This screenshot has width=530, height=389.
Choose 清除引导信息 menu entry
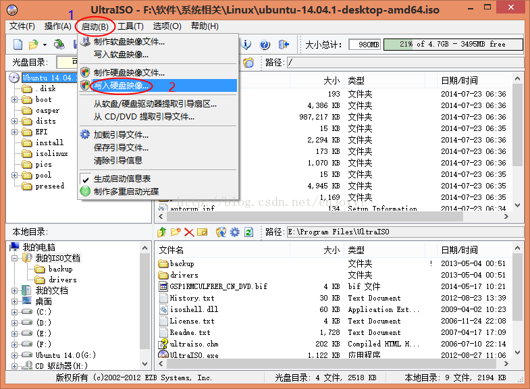tap(158, 161)
